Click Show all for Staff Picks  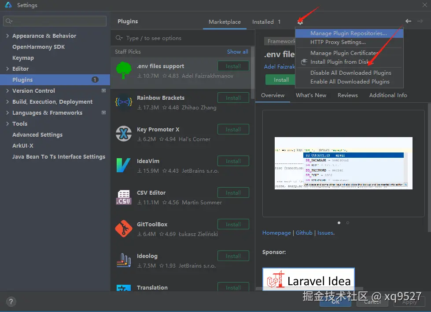(237, 51)
